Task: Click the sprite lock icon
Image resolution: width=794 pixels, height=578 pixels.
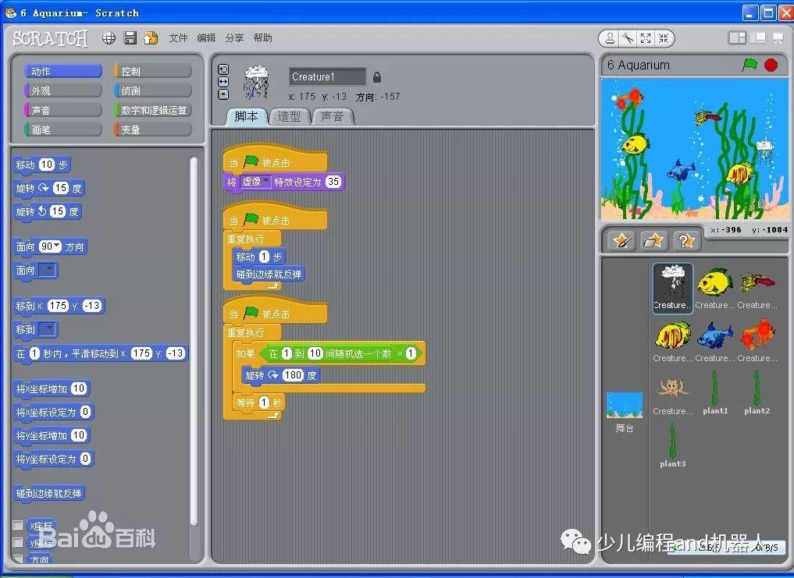Action: (377, 77)
